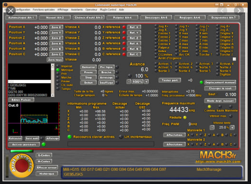The image size is (251, 184).
Task: Enable the IJK incrémentaux option
Action: [x=121, y=136]
